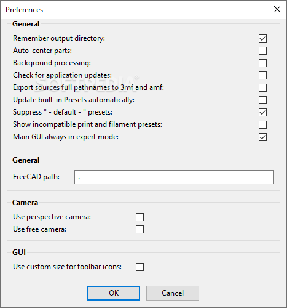
Task: Click the "GUI" group heading
Action: (x=19, y=253)
